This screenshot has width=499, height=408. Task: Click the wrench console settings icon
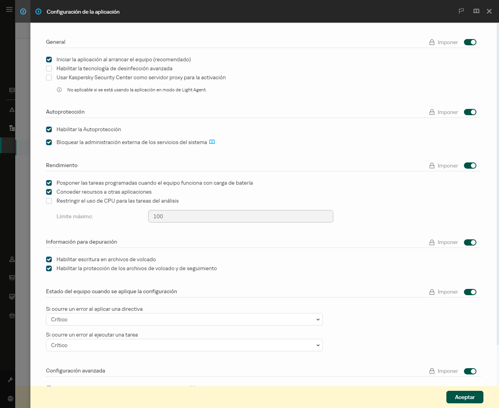(x=11, y=379)
